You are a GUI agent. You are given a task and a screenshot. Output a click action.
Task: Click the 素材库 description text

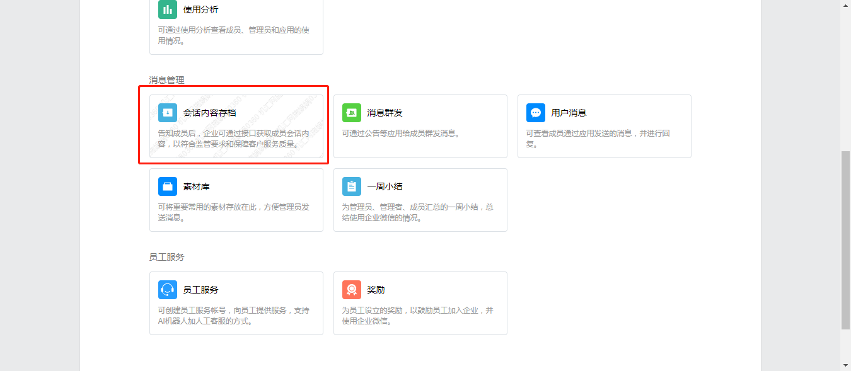click(233, 212)
